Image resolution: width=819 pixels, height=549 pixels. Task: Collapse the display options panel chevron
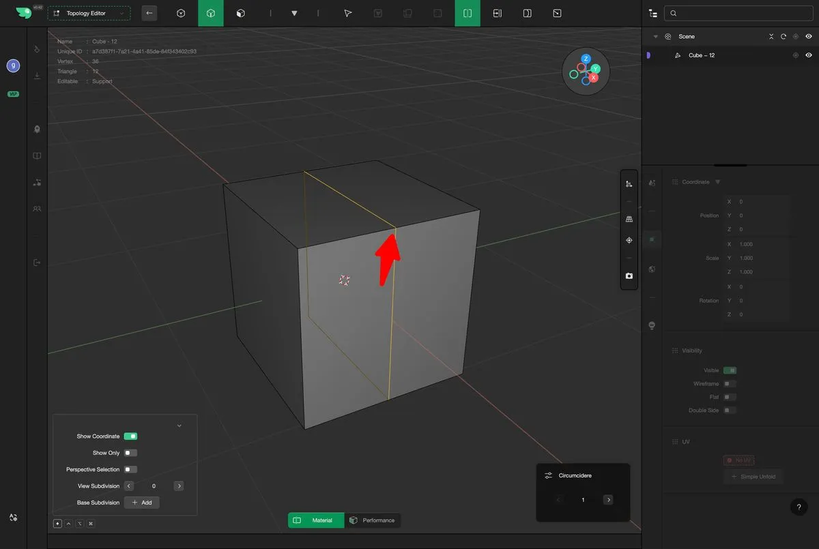179,426
